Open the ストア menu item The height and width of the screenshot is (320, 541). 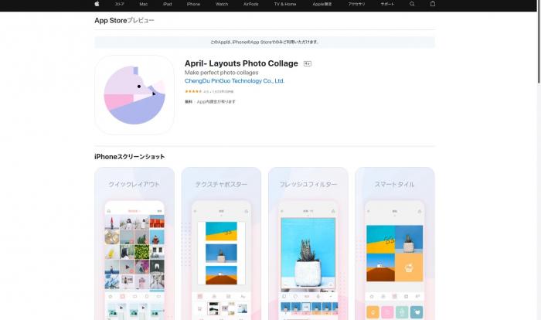point(120,4)
